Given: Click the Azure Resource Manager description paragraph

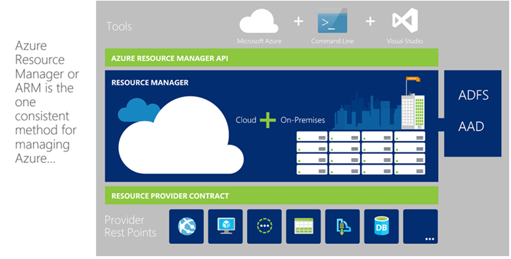Looking at the screenshot, I should tap(47, 102).
